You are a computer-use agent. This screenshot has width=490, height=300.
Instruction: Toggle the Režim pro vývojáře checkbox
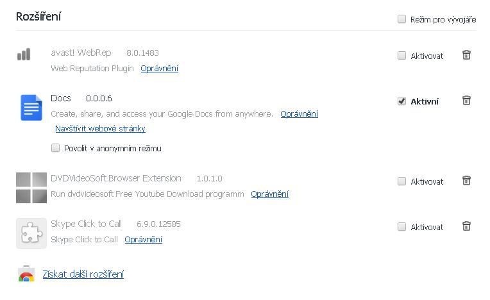click(401, 19)
